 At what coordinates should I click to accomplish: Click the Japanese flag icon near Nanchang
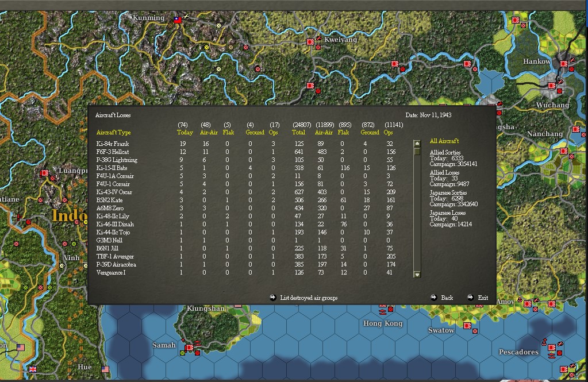coord(575,129)
